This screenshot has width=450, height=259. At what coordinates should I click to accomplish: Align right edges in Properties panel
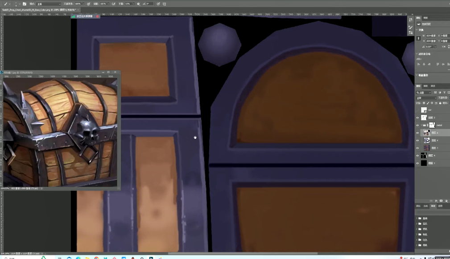tap(429, 64)
